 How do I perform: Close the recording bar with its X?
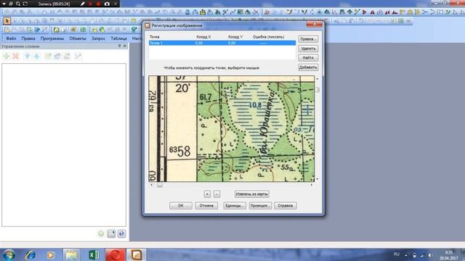click(116, 4)
